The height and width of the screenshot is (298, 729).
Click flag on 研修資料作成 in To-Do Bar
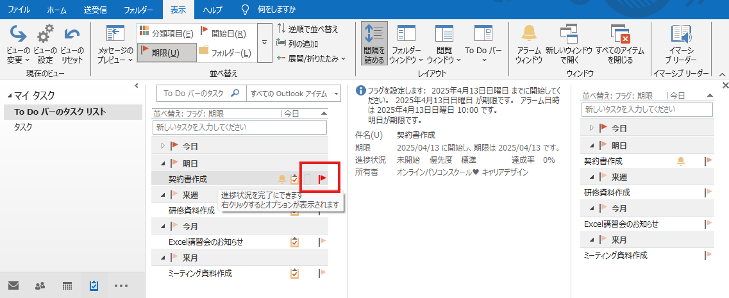(x=708, y=192)
